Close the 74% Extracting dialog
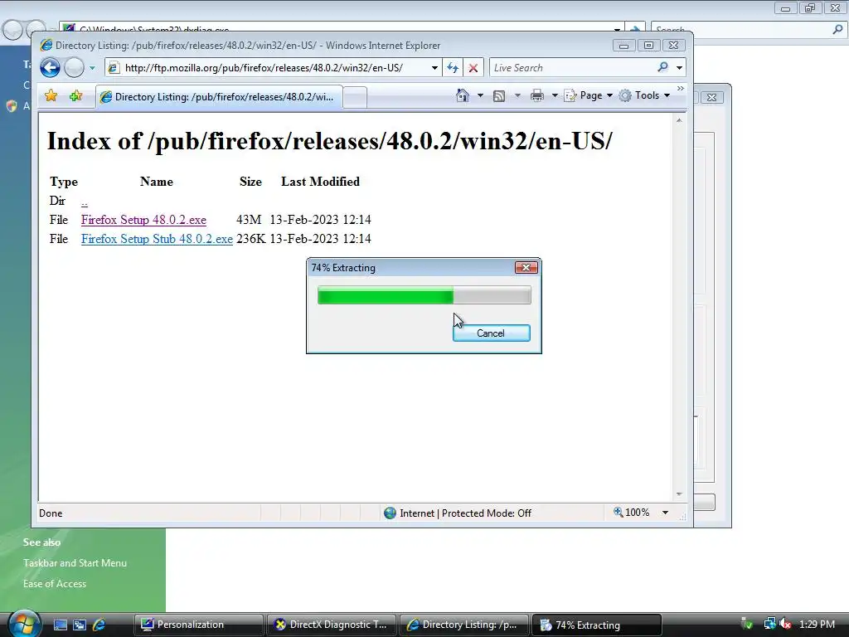The image size is (849, 637). coord(526,268)
